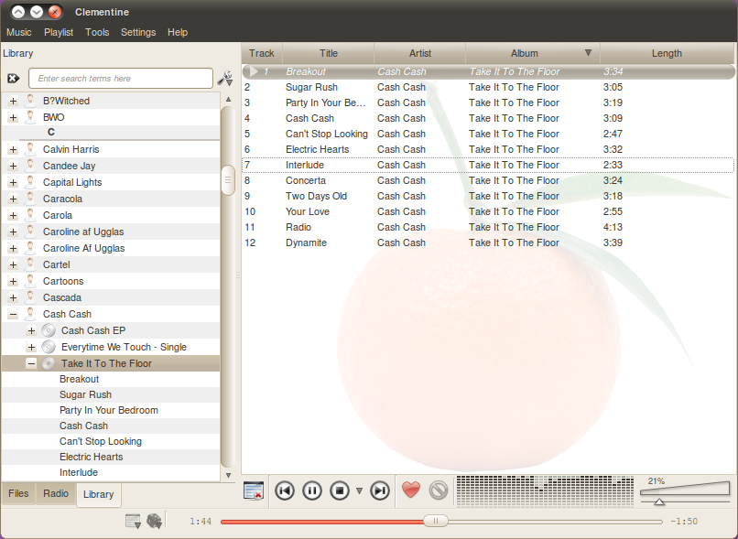Expand the Cash Cash EP album
Image resolution: width=738 pixels, height=539 pixels.
(31, 330)
